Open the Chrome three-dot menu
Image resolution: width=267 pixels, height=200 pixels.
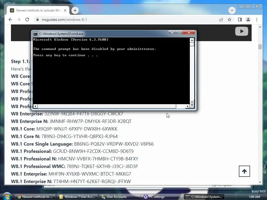[257, 20]
